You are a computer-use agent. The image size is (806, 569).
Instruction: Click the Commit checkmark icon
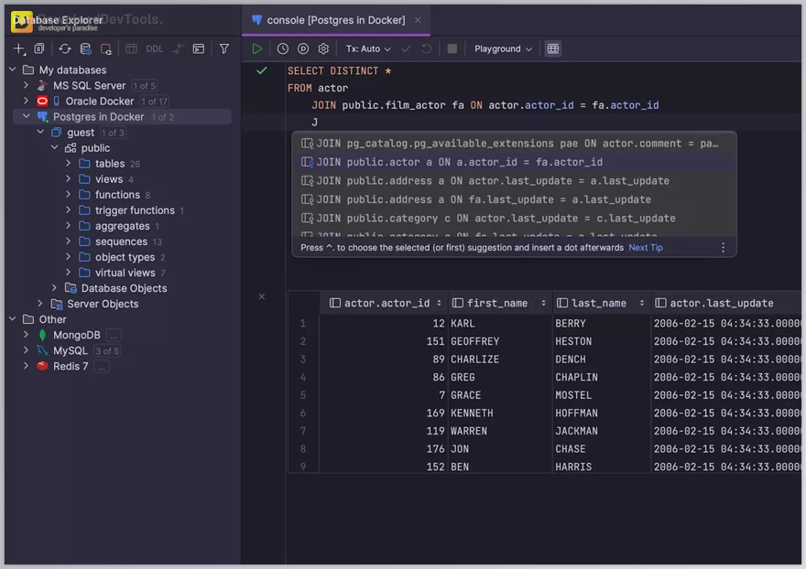coord(406,48)
